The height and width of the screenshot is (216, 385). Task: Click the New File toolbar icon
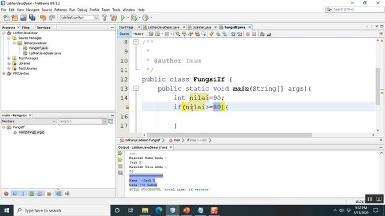pyautogui.click(x=7, y=17)
